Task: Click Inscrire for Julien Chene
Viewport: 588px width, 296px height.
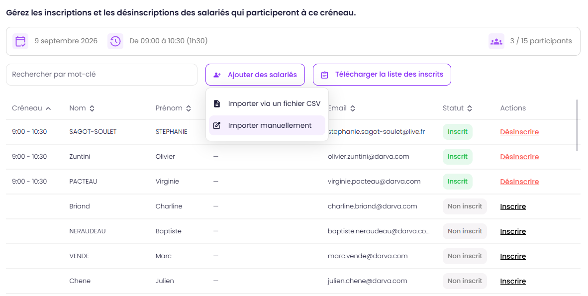Action: click(512, 282)
